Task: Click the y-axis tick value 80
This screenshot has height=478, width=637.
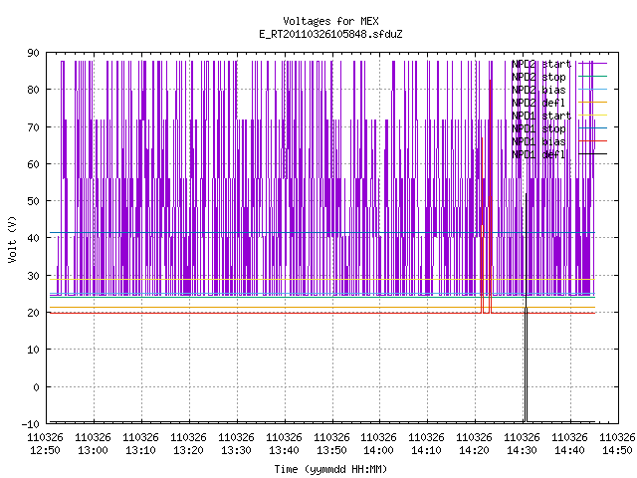Action: pyautogui.click(x=33, y=90)
